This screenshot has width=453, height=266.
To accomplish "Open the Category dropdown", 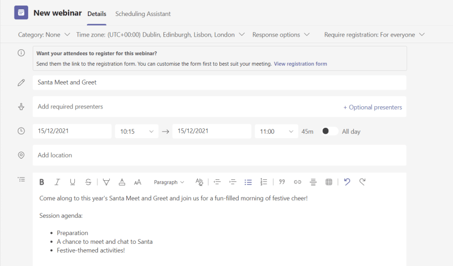I will [44, 35].
